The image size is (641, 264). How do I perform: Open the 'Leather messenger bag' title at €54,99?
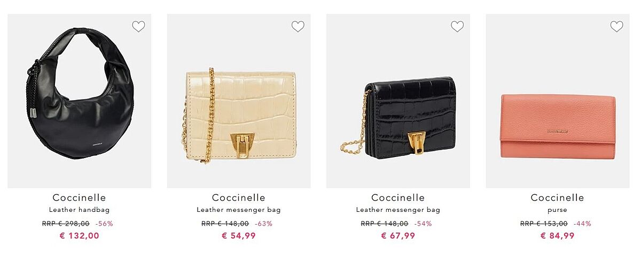[x=239, y=210]
